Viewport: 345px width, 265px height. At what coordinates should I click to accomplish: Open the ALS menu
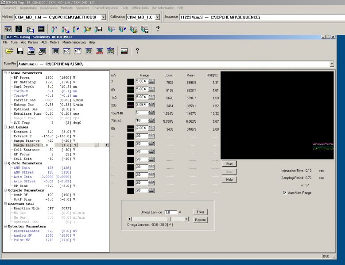point(44,42)
